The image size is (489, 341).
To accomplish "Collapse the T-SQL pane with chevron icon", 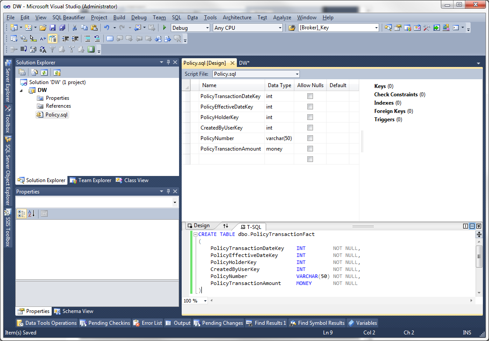I will coord(478,226).
